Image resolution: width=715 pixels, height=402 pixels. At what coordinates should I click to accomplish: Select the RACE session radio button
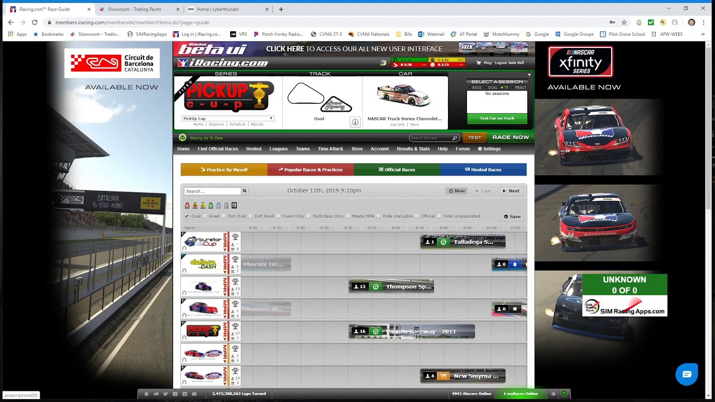(x=470, y=88)
